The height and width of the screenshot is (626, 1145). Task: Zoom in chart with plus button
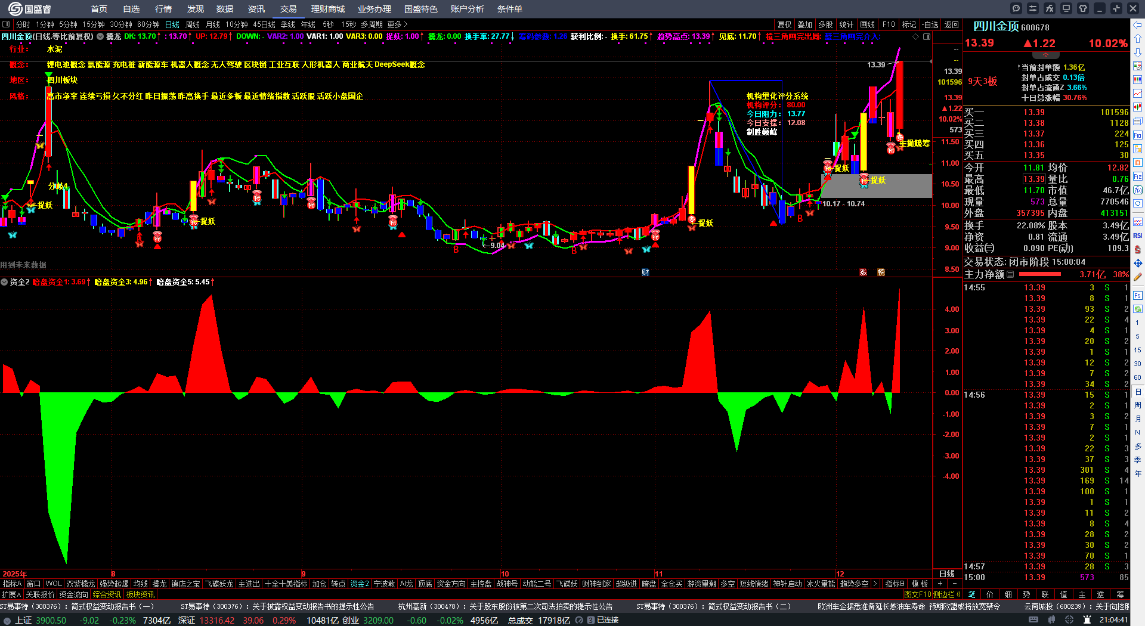pyautogui.click(x=940, y=584)
